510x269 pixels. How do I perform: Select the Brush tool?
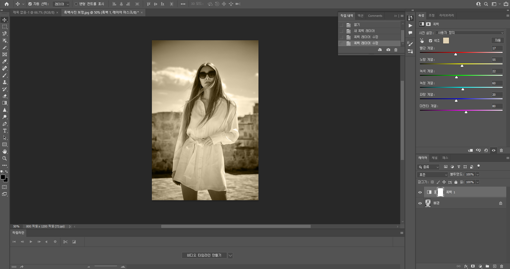pos(5,75)
